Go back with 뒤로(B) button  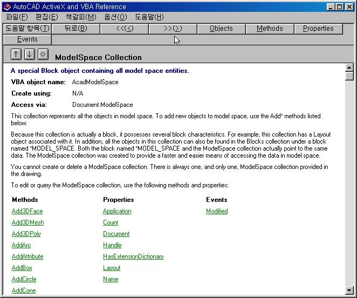click(x=76, y=29)
